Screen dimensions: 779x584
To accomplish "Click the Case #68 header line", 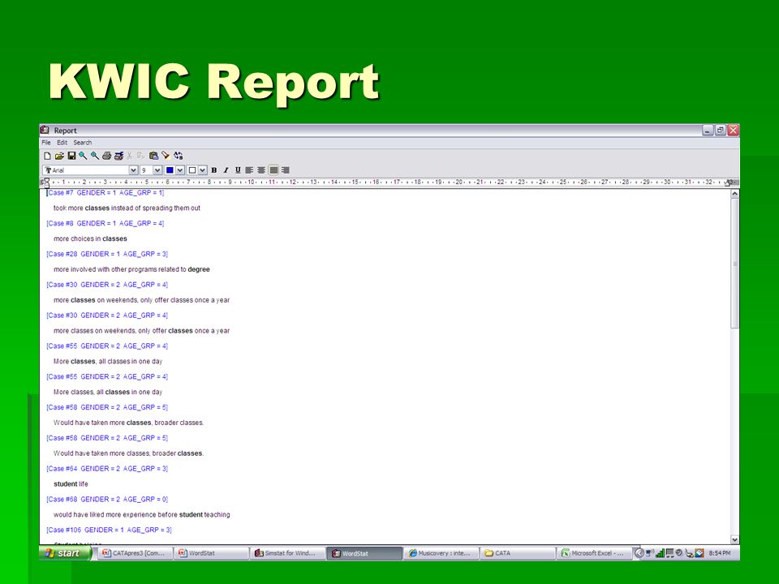I will pos(107,500).
